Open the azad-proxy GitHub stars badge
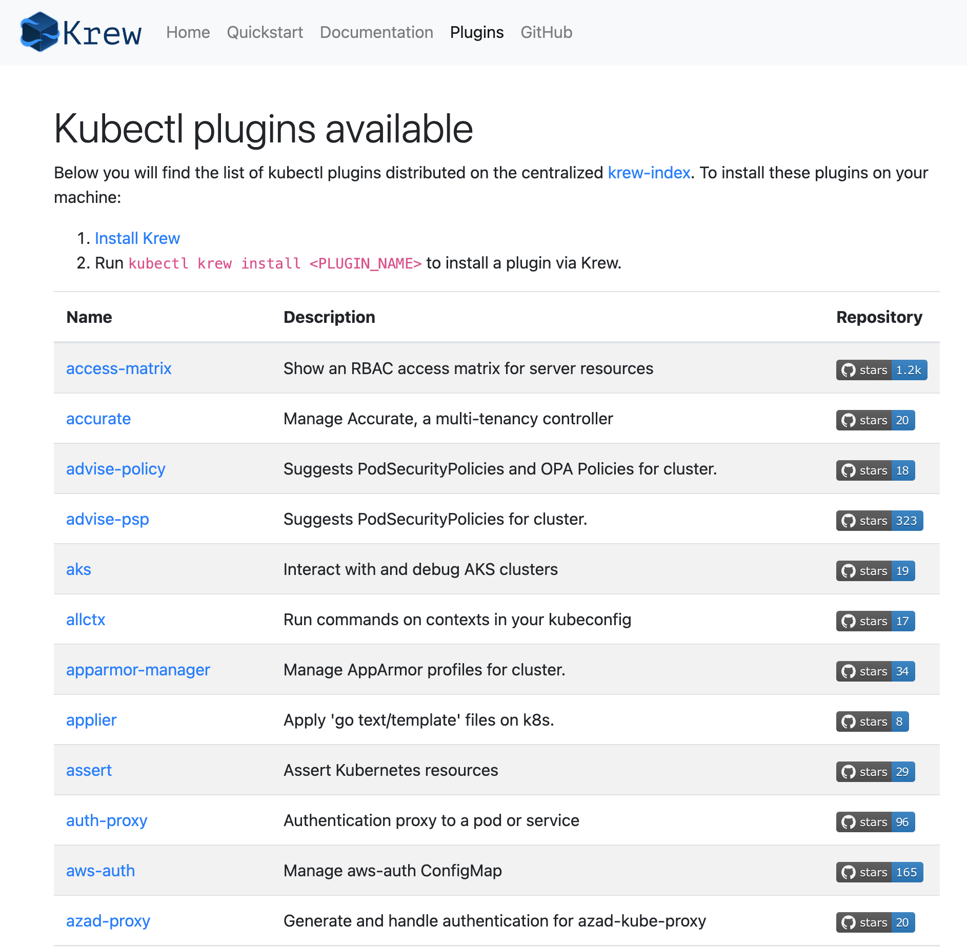Screen dimensions: 967x947 coord(875,922)
